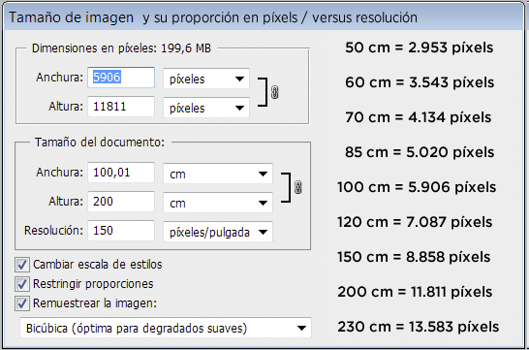Click the Tamaño del documento group label
The height and width of the screenshot is (350, 529).
click(100, 143)
